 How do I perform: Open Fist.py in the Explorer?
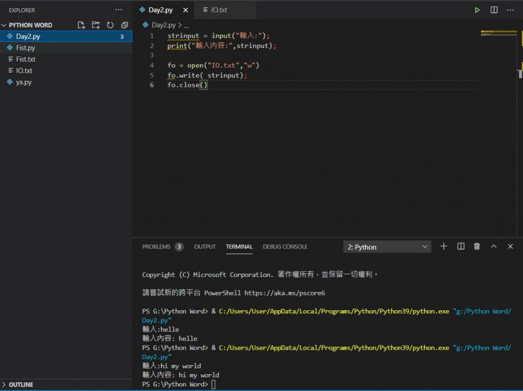[66, 48]
